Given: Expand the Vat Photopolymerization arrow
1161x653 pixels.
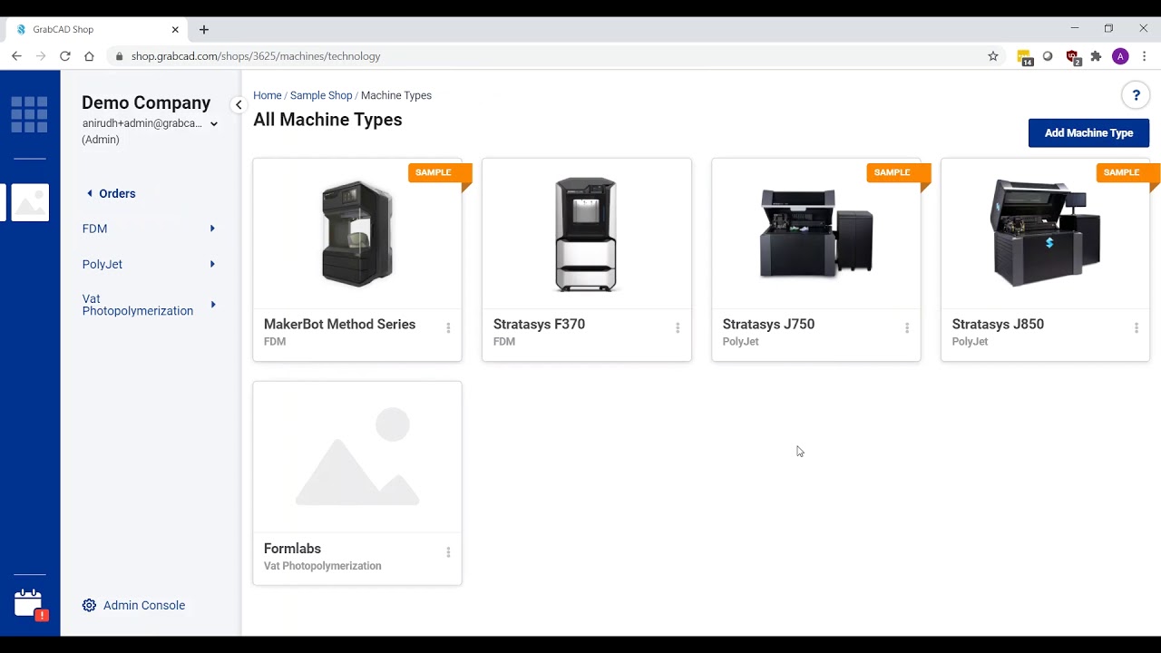Looking at the screenshot, I should click(212, 305).
